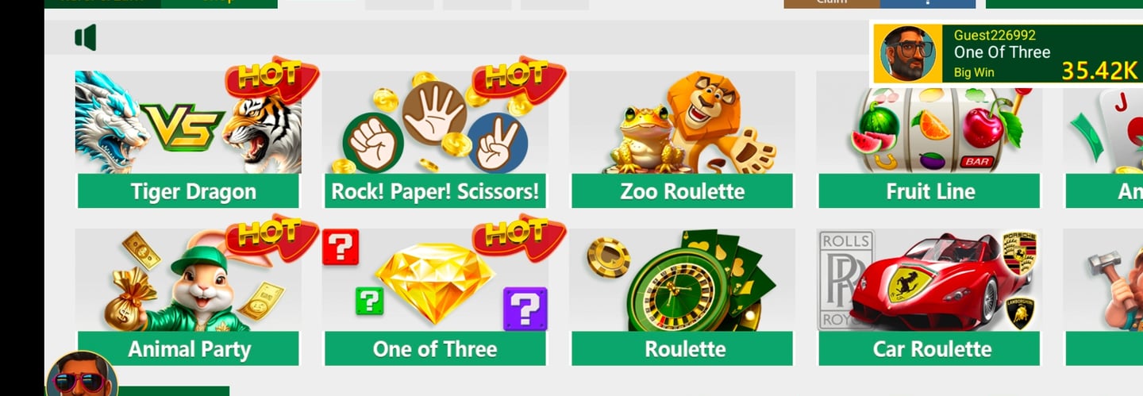
Task: Click the sunglasses avatar at the bottom left
Action: point(81,375)
